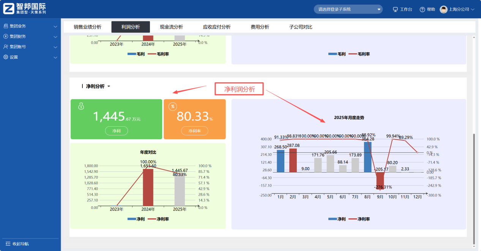Click the 净利 button on the green card

pyautogui.click(x=116, y=130)
